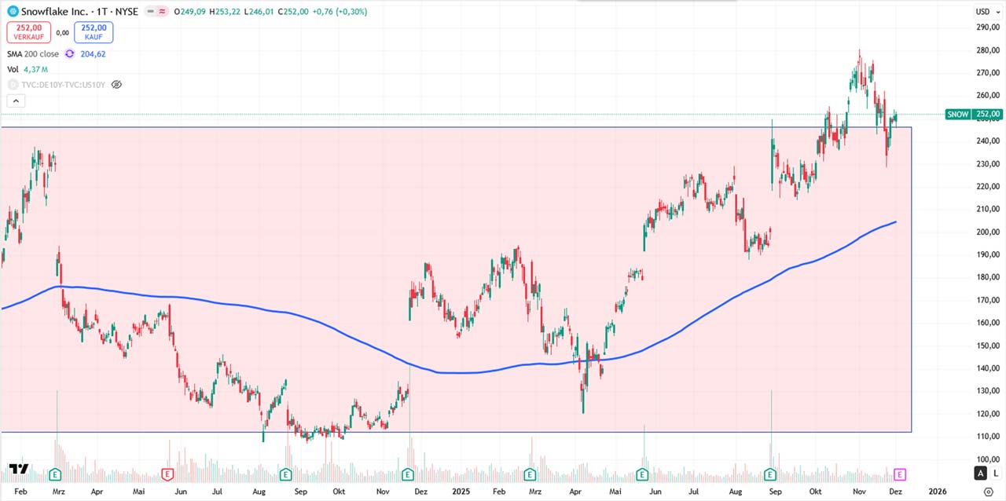Click the earnings marker near September 2025

pos(770,474)
